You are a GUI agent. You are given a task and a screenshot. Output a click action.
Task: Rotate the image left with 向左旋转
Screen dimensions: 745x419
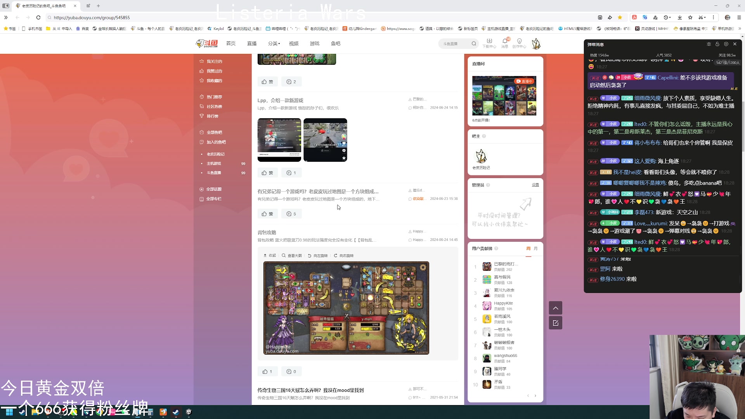pyautogui.click(x=318, y=256)
